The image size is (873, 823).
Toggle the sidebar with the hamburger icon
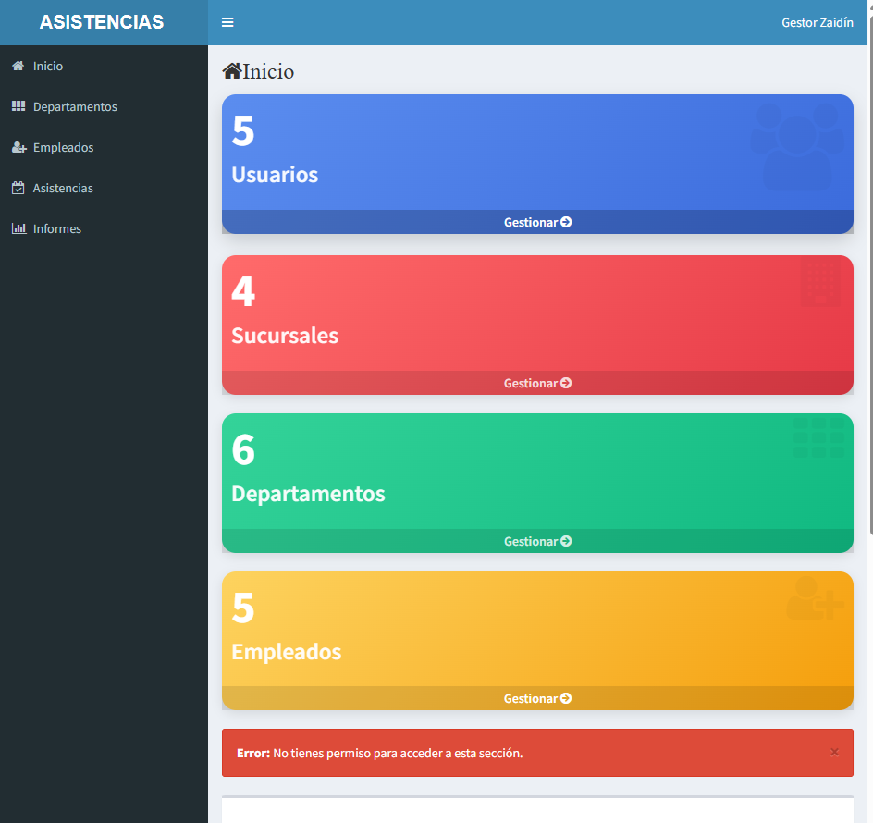[227, 22]
